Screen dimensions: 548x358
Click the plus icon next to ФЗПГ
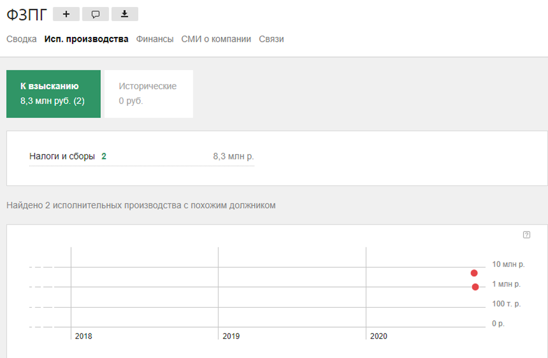point(66,14)
